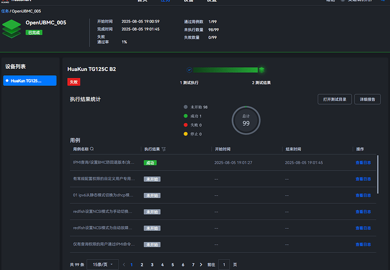Click the test progress bar
The height and width of the screenshot is (270, 390).
226,69
